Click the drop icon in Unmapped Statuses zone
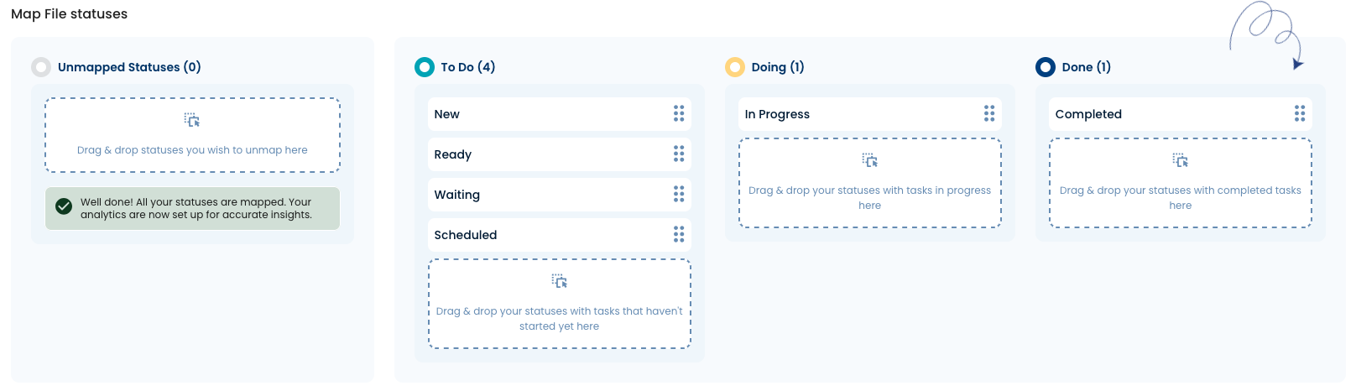This screenshot has height=391, width=1356. [x=192, y=121]
